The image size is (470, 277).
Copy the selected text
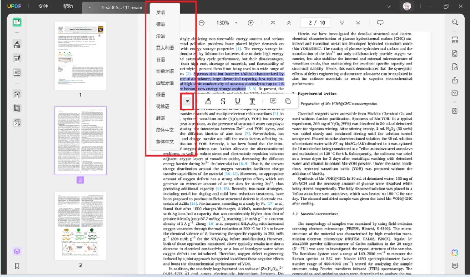point(288,101)
